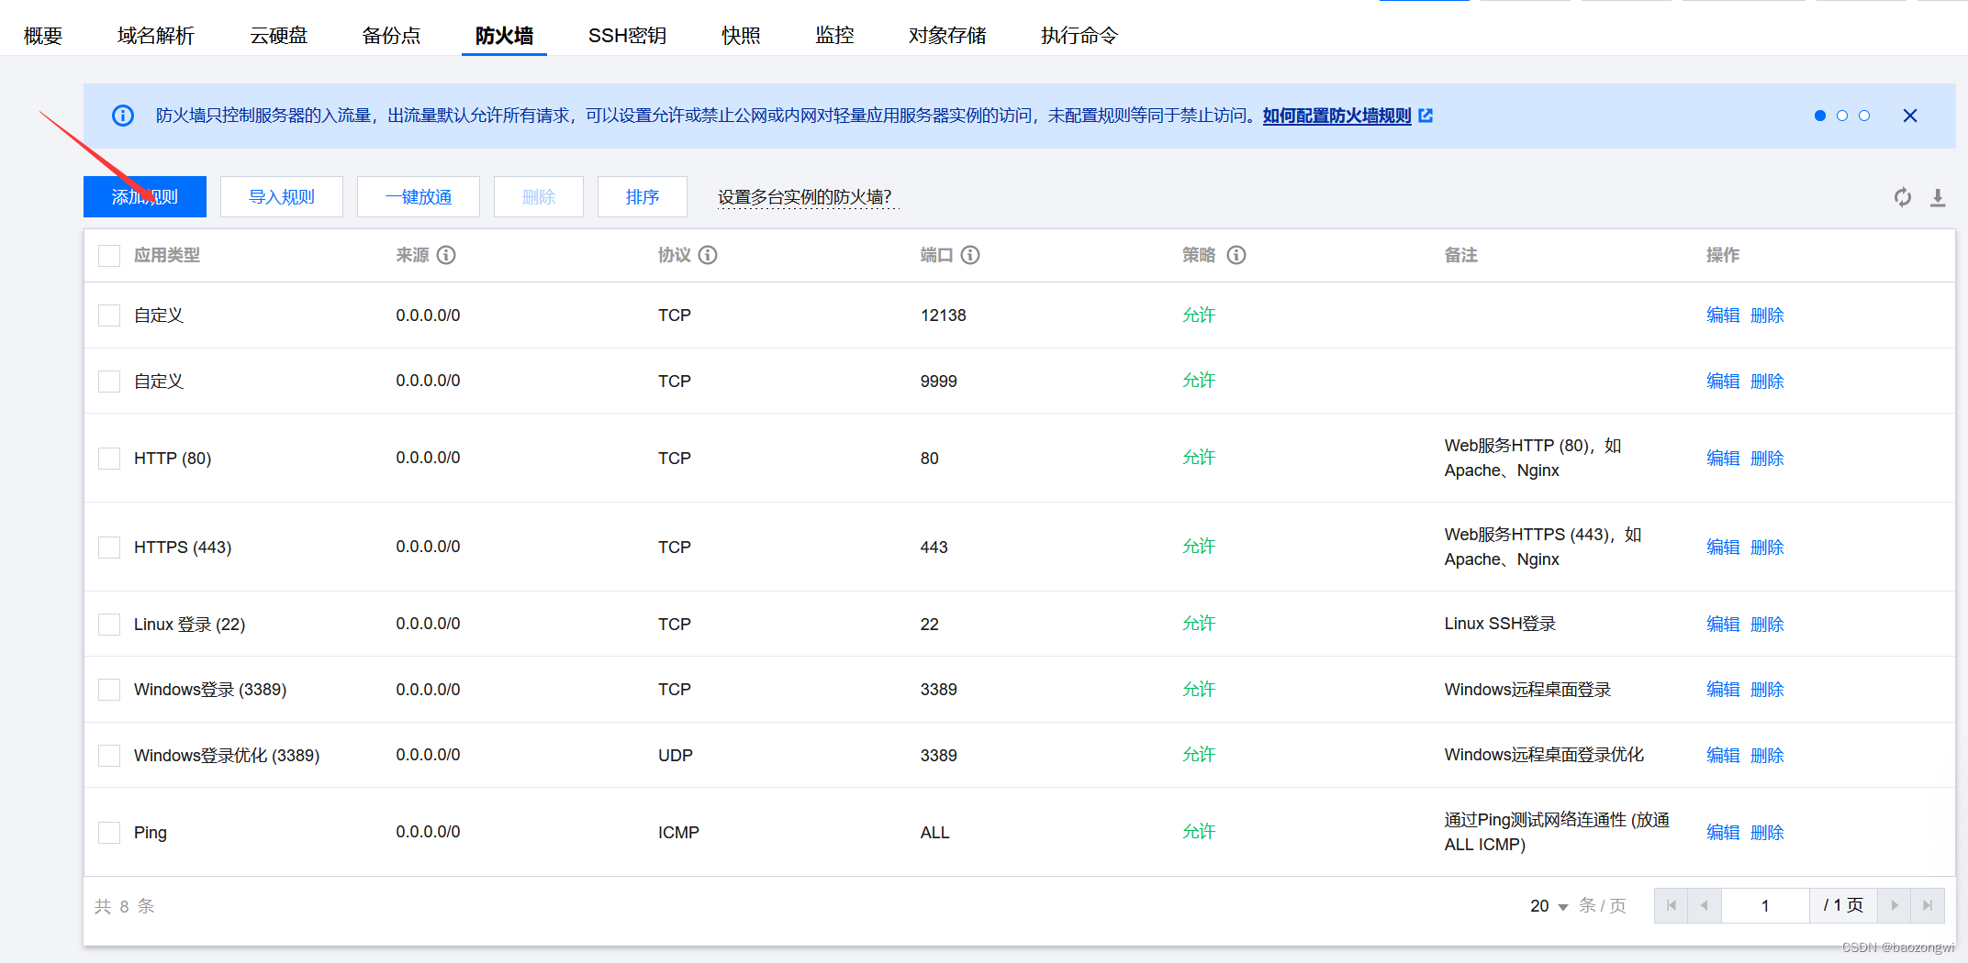Open the 执行命令 tab
The image size is (1968, 963).
(1079, 36)
